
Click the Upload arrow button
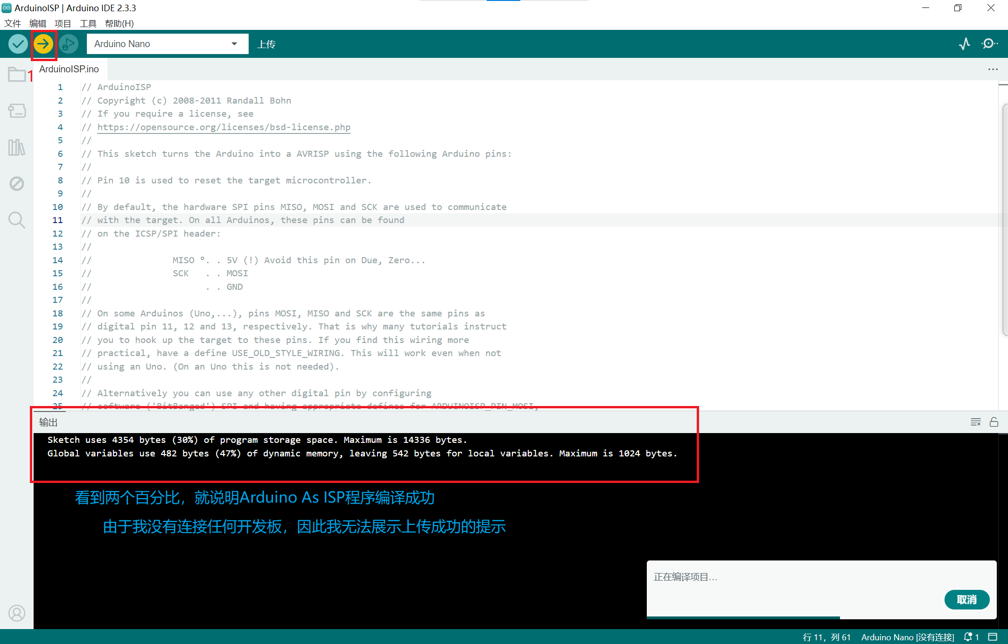click(43, 44)
